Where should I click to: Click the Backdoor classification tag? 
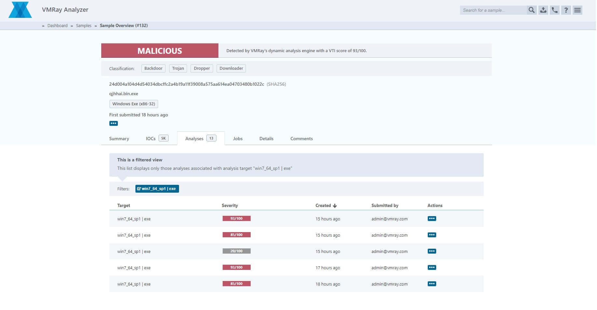(x=153, y=68)
